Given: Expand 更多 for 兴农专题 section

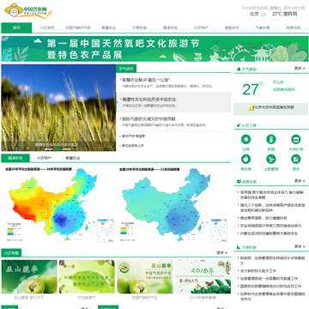Looking at the screenshot, I should tap(221, 252).
